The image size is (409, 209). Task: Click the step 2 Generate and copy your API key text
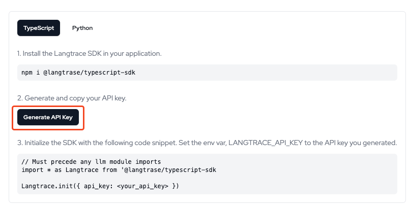72,98
